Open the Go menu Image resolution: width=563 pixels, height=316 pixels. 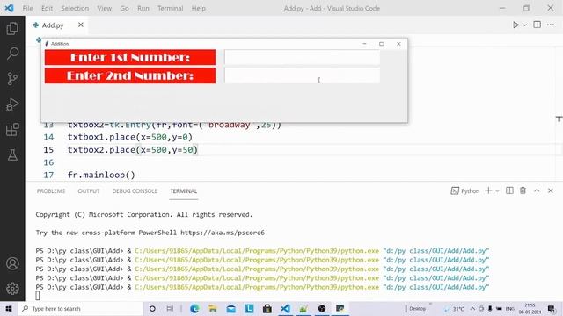(124, 8)
